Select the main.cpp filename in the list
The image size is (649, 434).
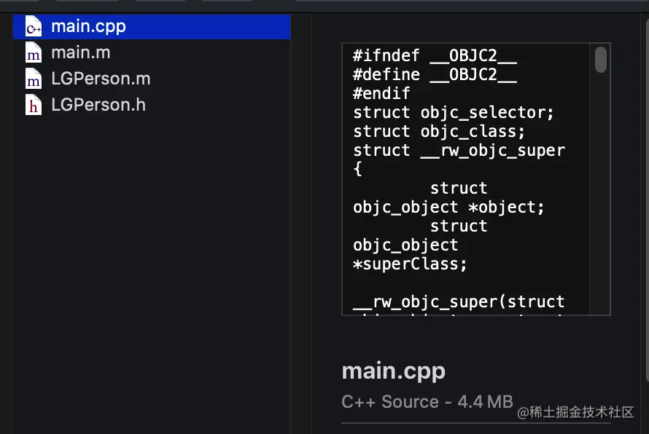[x=88, y=27]
